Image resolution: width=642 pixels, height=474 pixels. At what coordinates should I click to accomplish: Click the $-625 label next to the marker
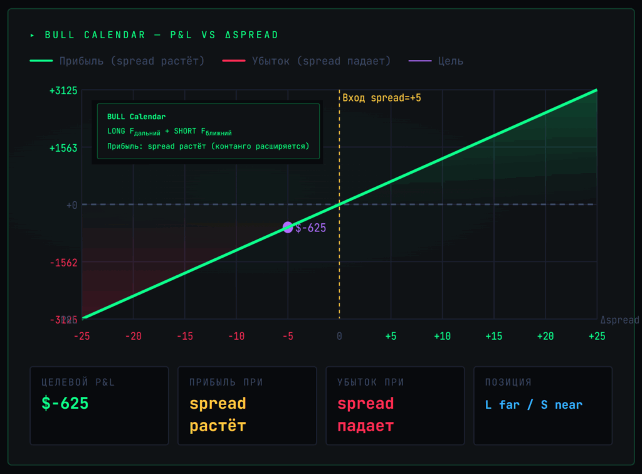311,228
